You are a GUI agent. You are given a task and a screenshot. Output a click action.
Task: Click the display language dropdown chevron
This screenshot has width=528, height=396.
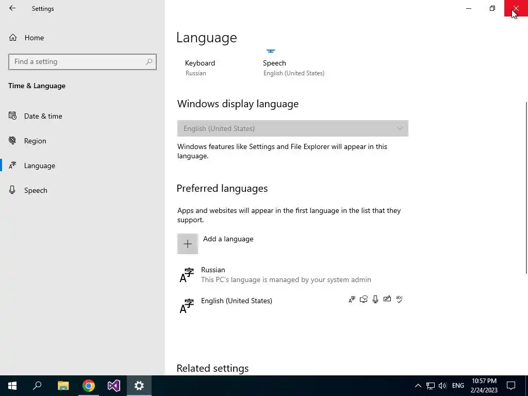pos(400,128)
